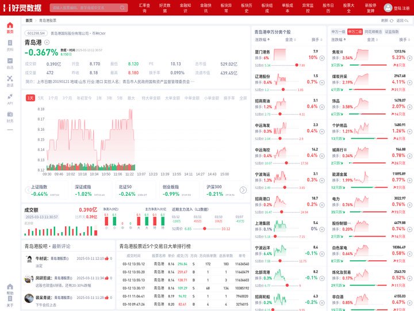The image size is (414, 311).
Task: Sort sector list by 金流
Action: pos(372,40)
